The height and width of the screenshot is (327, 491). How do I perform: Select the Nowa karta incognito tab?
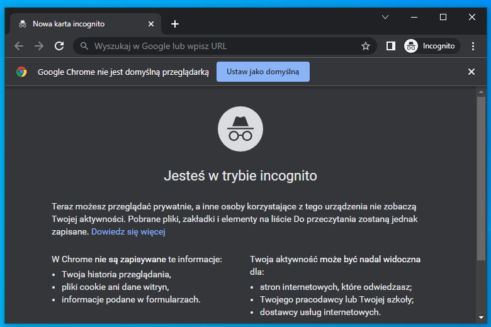(85, 24)
